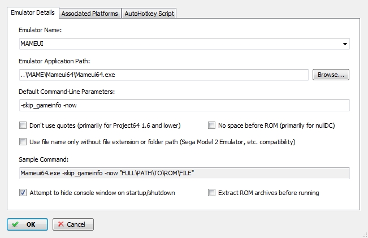Open the Associated Platforms tab
Image resolution: width=368 pixels, height=238 pixels.
click(x=90, y=14)
